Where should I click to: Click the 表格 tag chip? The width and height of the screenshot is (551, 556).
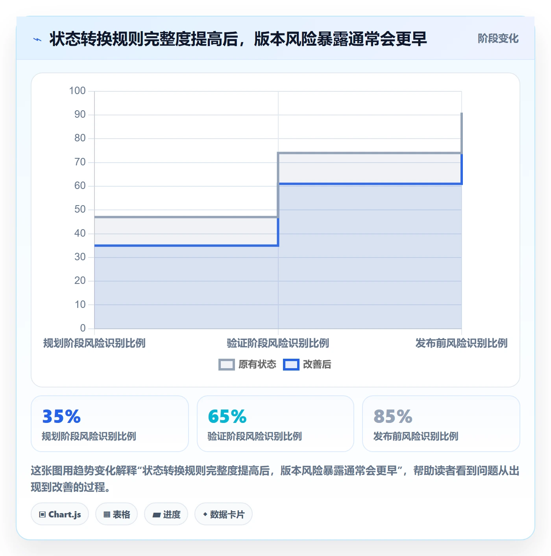(x=116, y=514)
